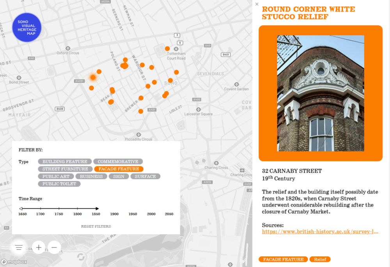Click the time range slider's left arrow handle
This screenshot has height=267, width=390.
tap(21, 208)
